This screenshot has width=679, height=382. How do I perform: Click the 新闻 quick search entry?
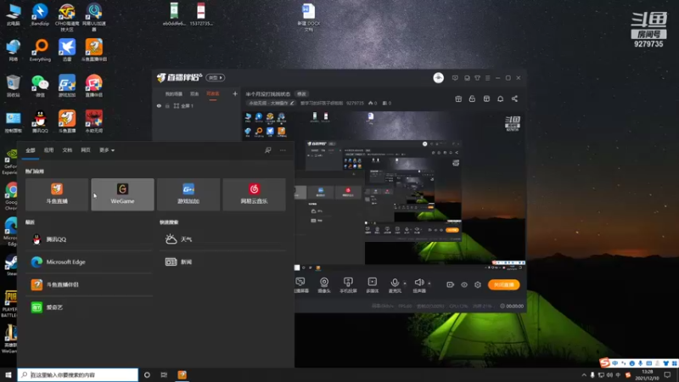(222, 261)
